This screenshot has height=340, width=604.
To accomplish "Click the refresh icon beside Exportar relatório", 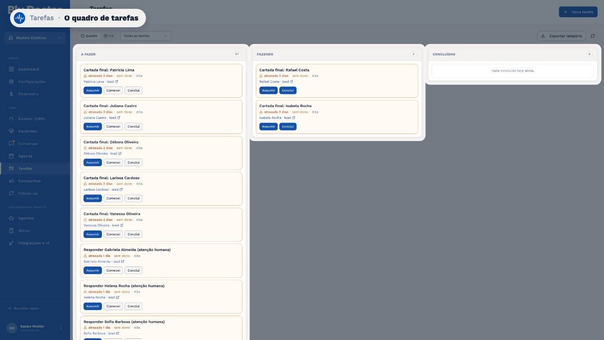I will 592,36.
